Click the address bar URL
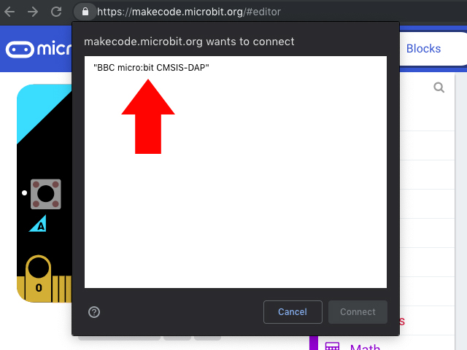This screenshot has width=467, height=350. (x=189, y=12)
